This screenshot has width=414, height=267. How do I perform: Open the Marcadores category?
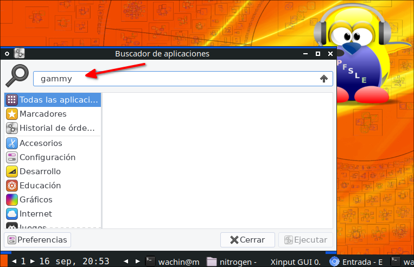(53, 114)
